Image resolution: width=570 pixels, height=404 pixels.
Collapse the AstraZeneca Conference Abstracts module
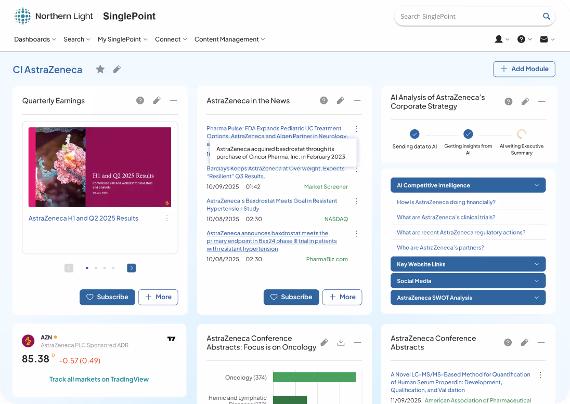pos(541,342)
